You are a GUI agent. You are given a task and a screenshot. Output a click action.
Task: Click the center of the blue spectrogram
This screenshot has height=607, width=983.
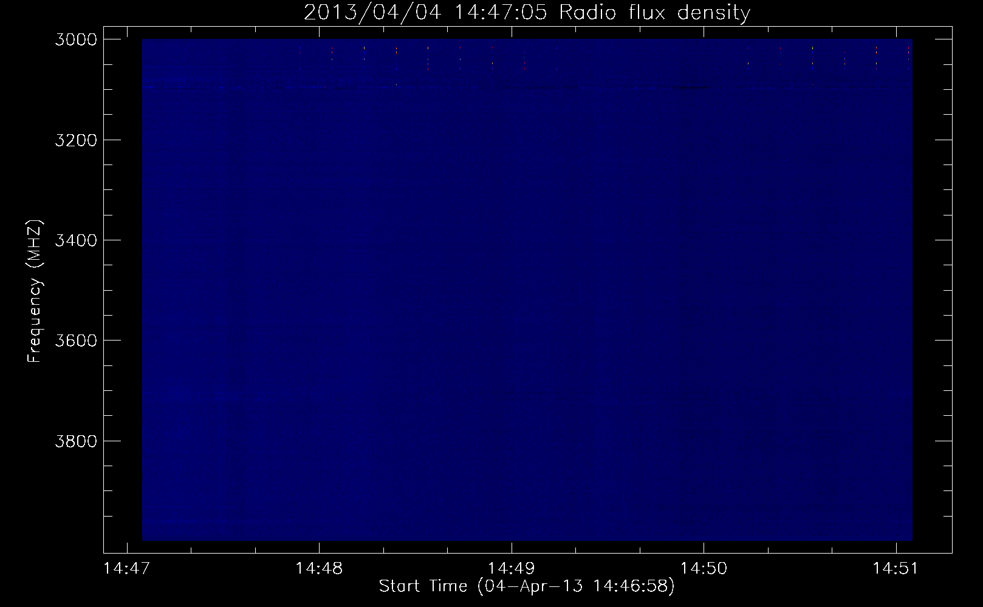tap(527, 290)
